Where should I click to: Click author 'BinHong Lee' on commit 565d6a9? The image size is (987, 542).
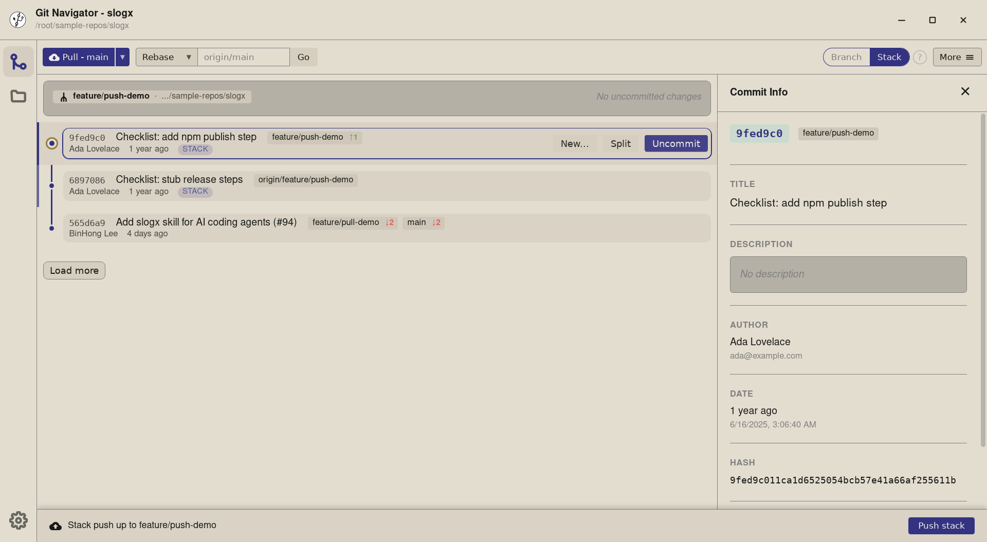tap(93, 234)
